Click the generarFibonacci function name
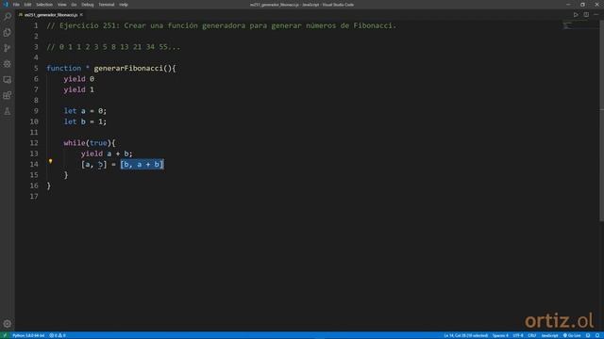Screen dimensions: 604x339 point(128,69)
